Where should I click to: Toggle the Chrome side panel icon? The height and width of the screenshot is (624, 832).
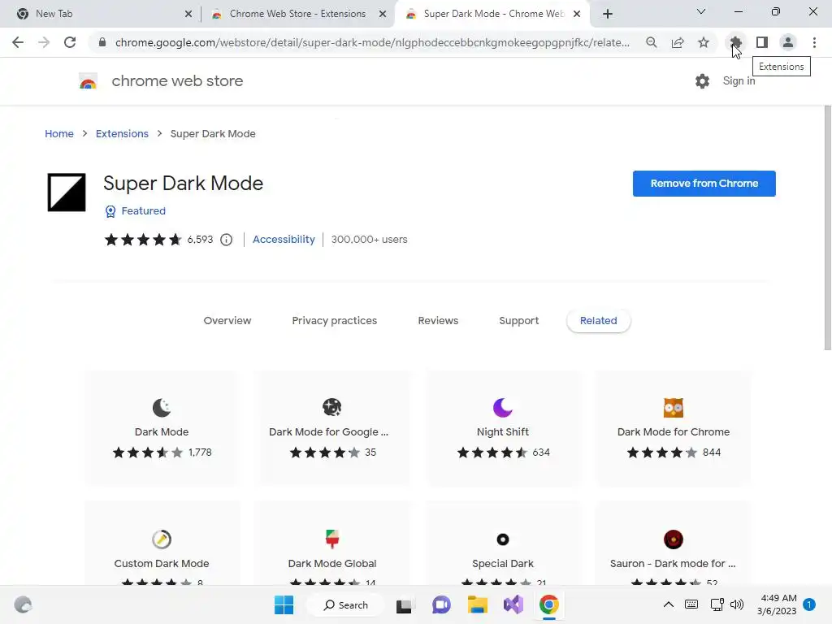point(762,42)
